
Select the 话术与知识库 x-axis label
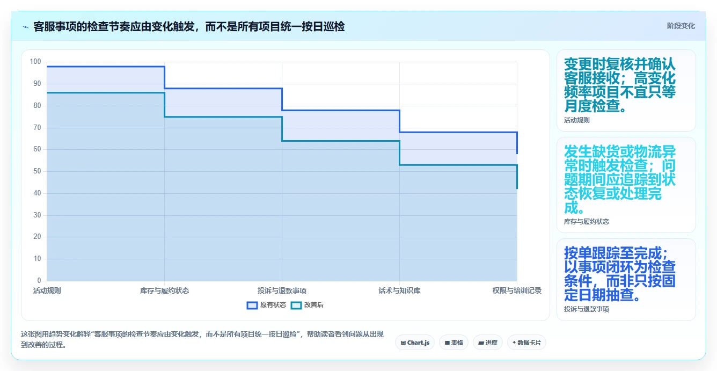click(399, 290)
